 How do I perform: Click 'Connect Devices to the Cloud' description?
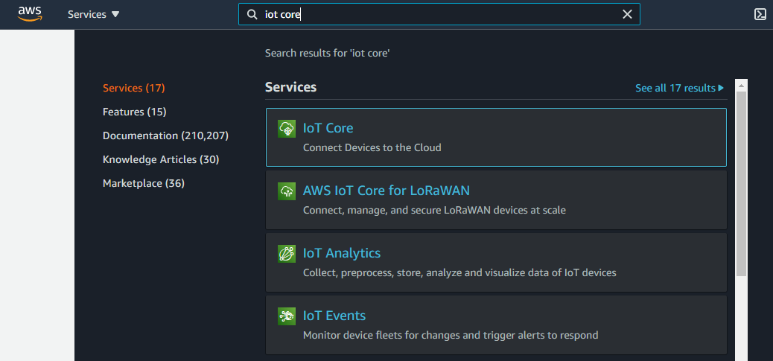coord(372,147)
